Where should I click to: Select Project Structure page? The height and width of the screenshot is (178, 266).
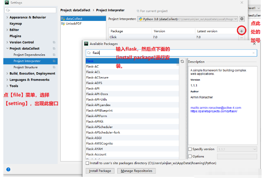click(25, 67)
